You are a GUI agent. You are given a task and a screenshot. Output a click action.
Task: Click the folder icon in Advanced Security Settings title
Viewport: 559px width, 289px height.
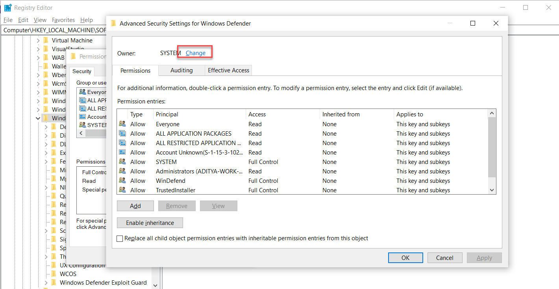click(x=113, y=23)
